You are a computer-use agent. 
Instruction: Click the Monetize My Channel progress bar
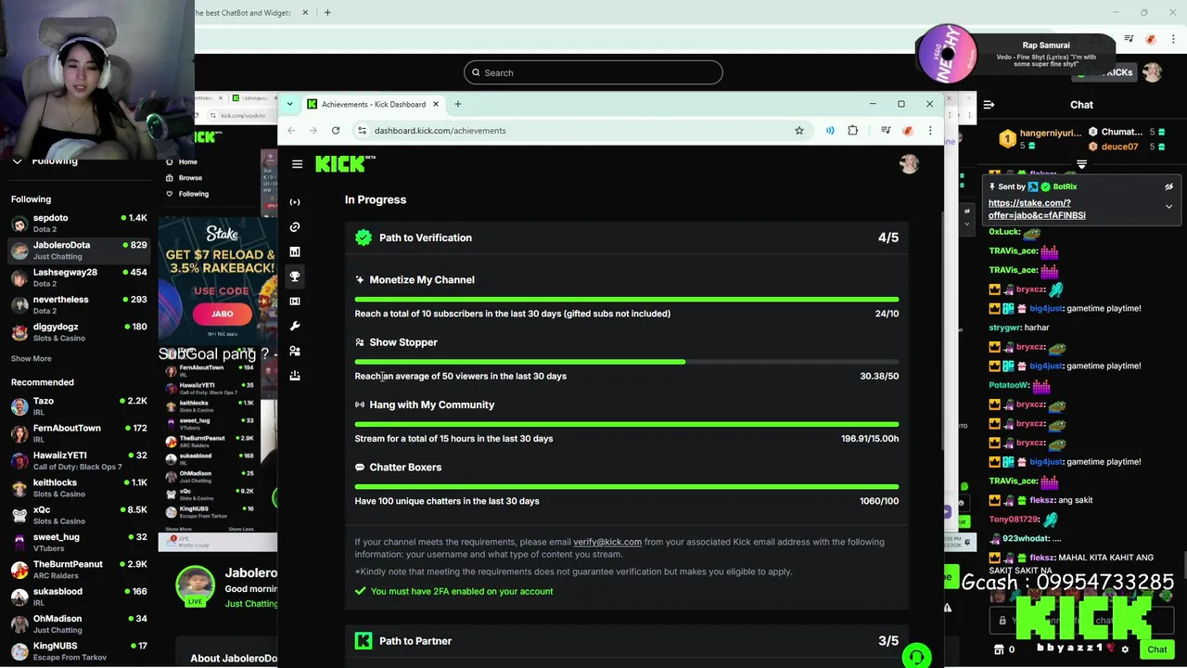(x=627, y=300)
